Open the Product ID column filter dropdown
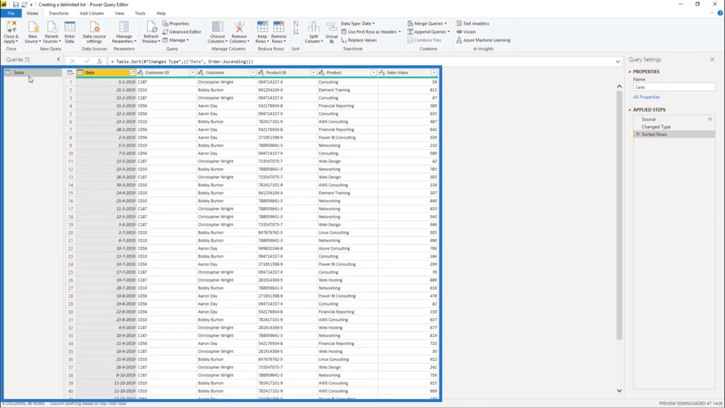The height and width of the screenshot is (408, 725). coord(313,73)
